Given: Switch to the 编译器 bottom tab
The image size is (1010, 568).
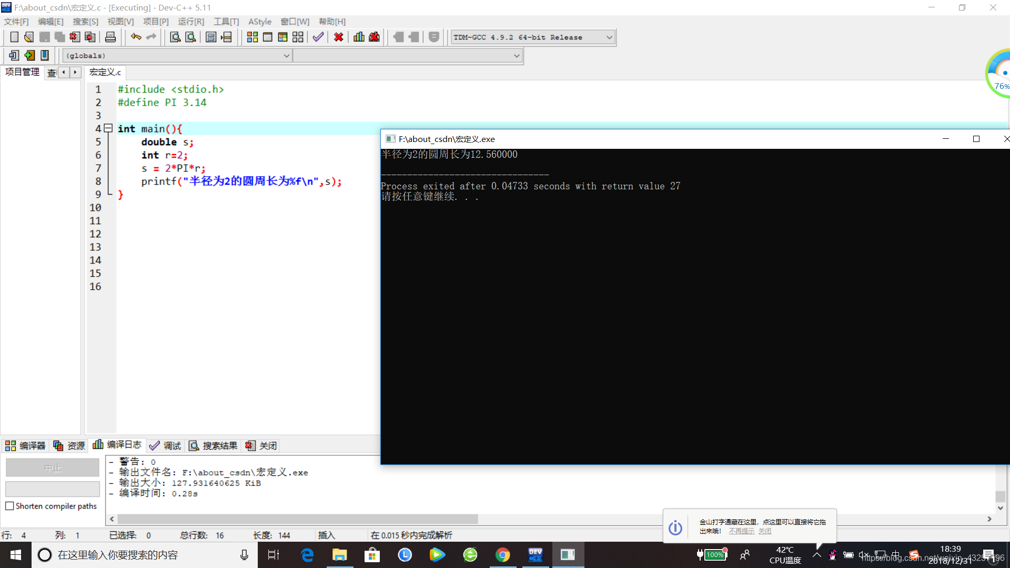Looking at the screenshot, I should point(25,445).
